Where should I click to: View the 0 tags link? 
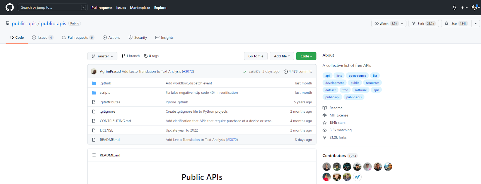(151, 56)
